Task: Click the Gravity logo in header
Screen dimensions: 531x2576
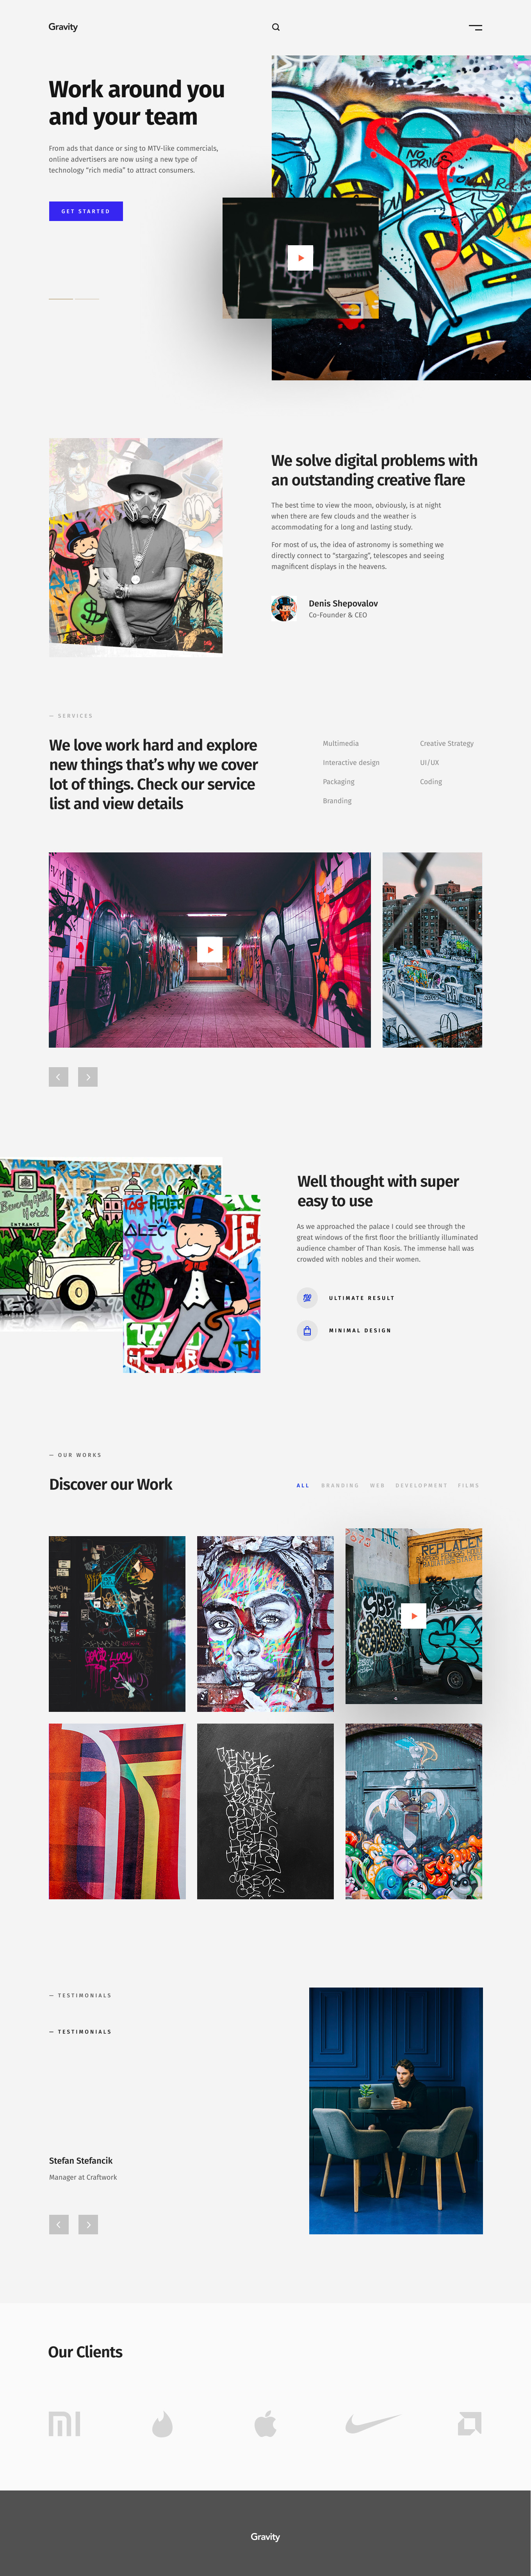Action: pos(63,27)
